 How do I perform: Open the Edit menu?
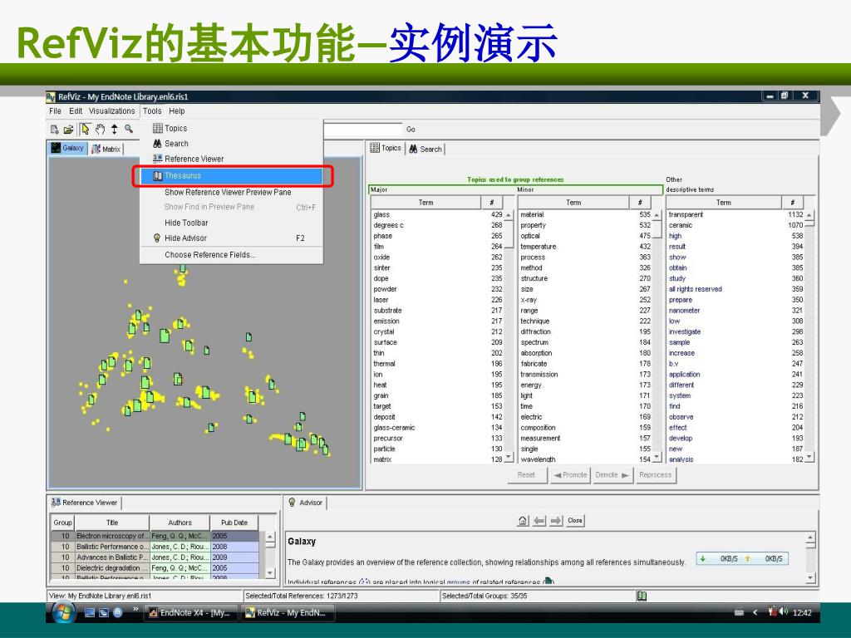(76, 110)
